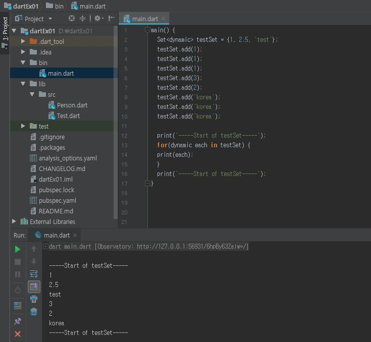This screenshot has height=342, width=371.
Task: Expand External Libraries node
Action: 14,221
